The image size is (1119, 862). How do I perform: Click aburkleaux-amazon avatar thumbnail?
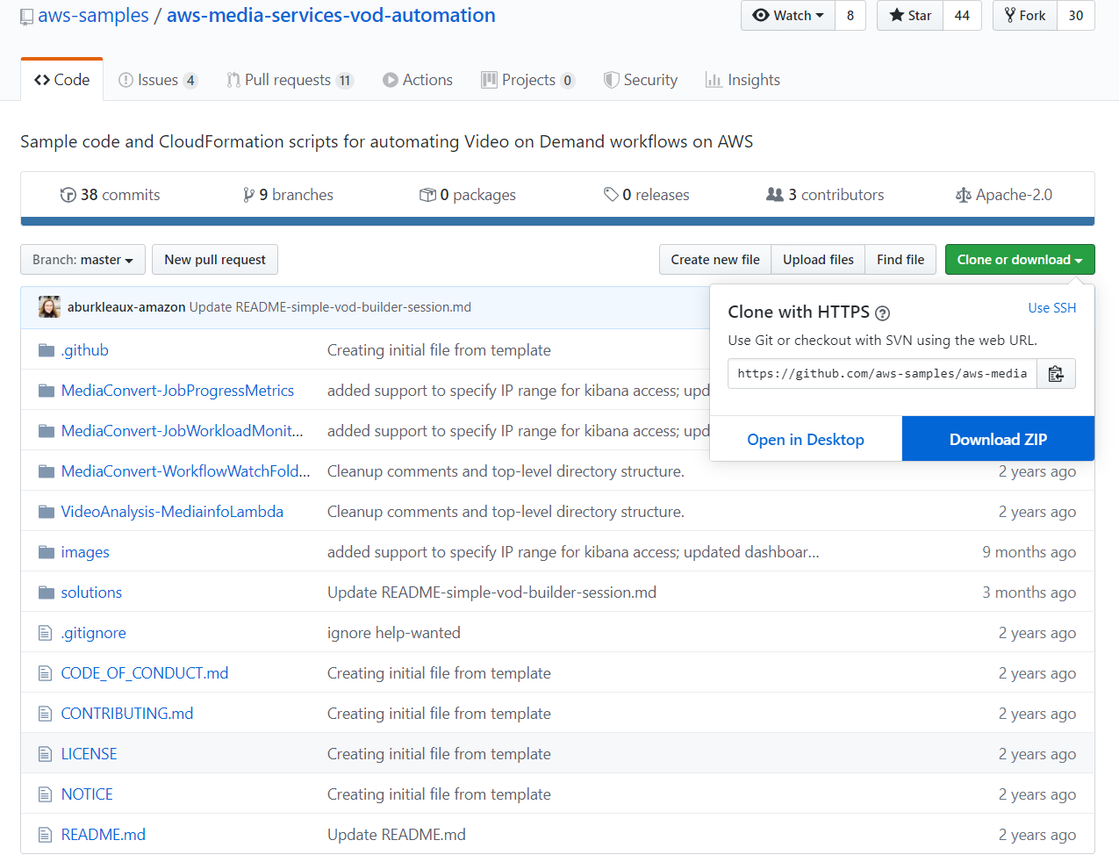point(49,307)
